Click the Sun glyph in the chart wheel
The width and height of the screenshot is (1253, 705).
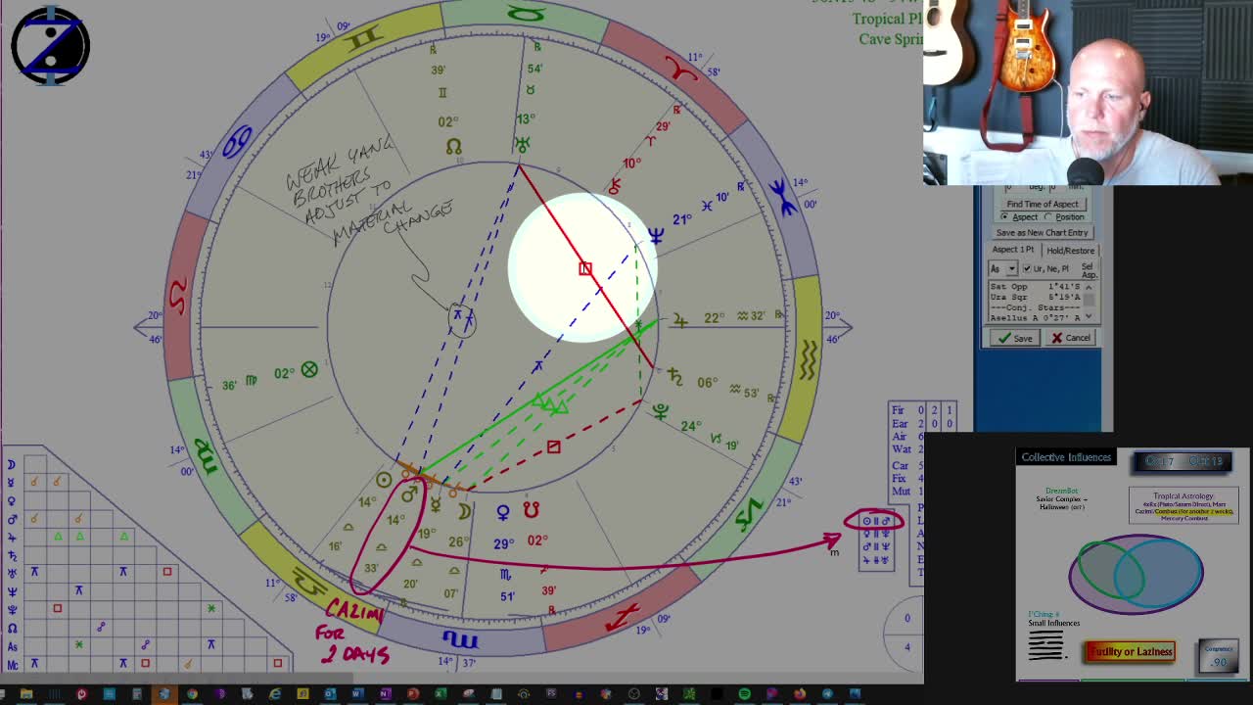384,480
